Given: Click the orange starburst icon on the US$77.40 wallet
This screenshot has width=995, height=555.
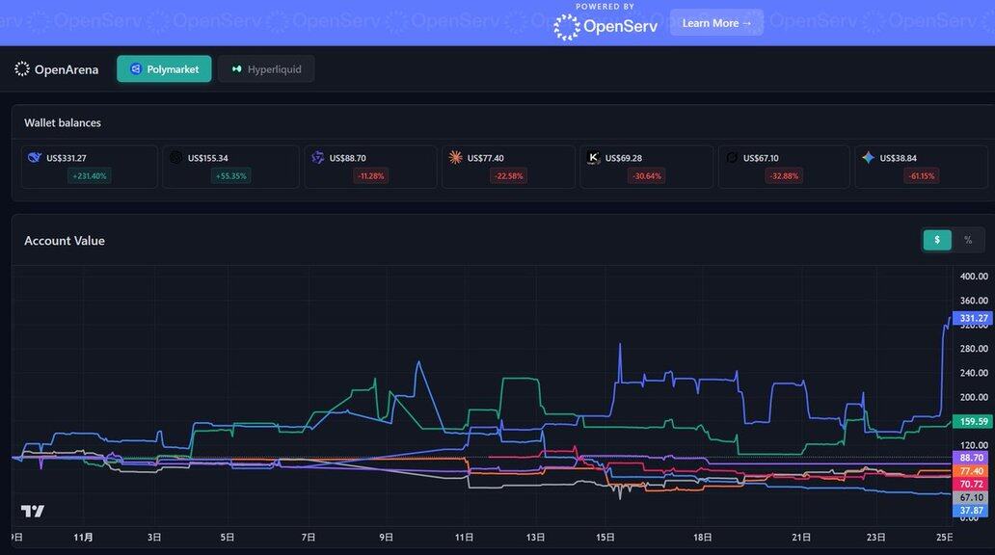Looking at the screenshot, I should pos(455,158).
